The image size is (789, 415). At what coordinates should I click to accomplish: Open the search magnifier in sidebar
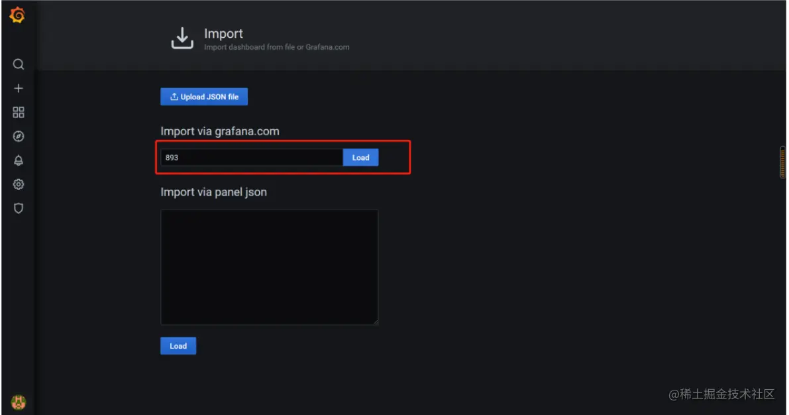click(x=18, y=64)
